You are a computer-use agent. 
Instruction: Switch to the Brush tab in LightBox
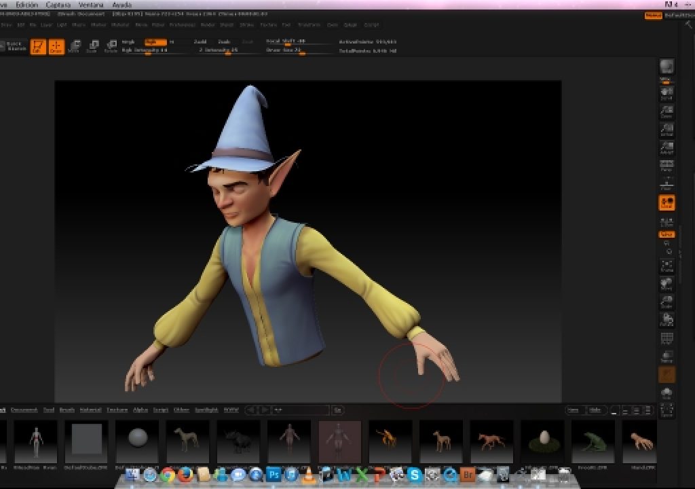point(67,410)
